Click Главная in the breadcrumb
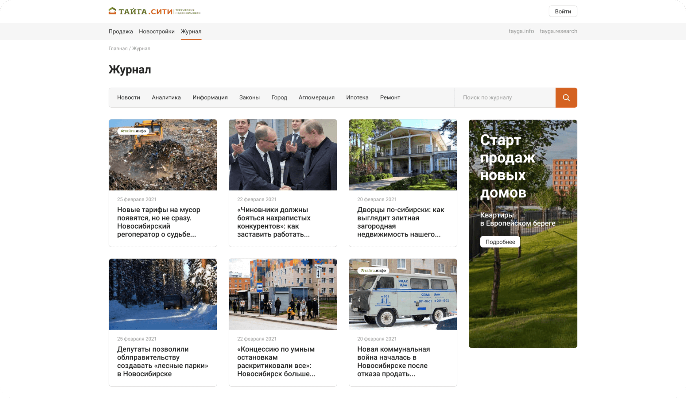This screenshot has width=686, height=398. tap(118, 49)
